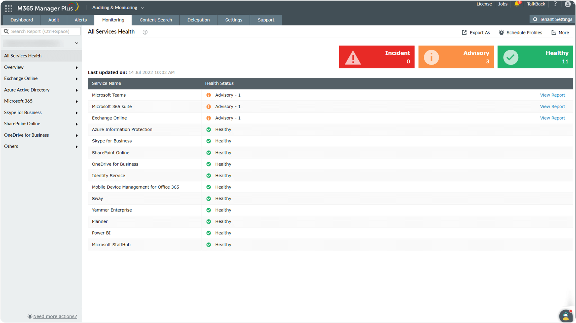Click the notifications bell icon
576x323 pixels.
click(x=517, y=5)
